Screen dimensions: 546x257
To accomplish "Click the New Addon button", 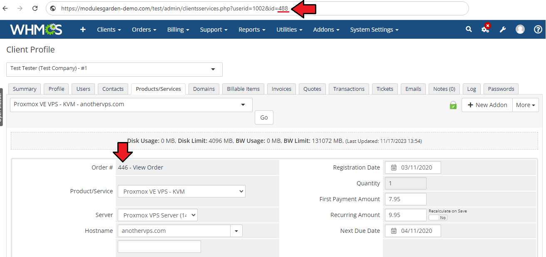I will 487,105.
